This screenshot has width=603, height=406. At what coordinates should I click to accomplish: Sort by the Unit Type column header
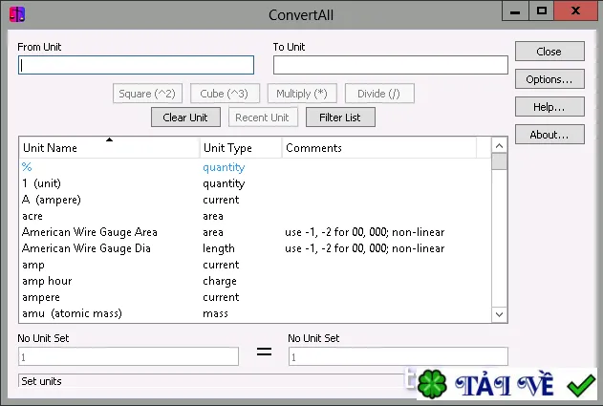[241, 148]
